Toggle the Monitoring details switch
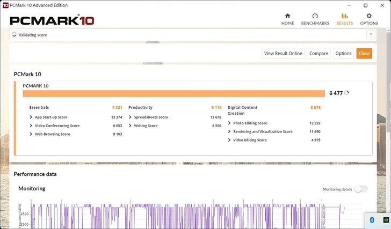Screen dimensions: 391x229 pos(360,189)
